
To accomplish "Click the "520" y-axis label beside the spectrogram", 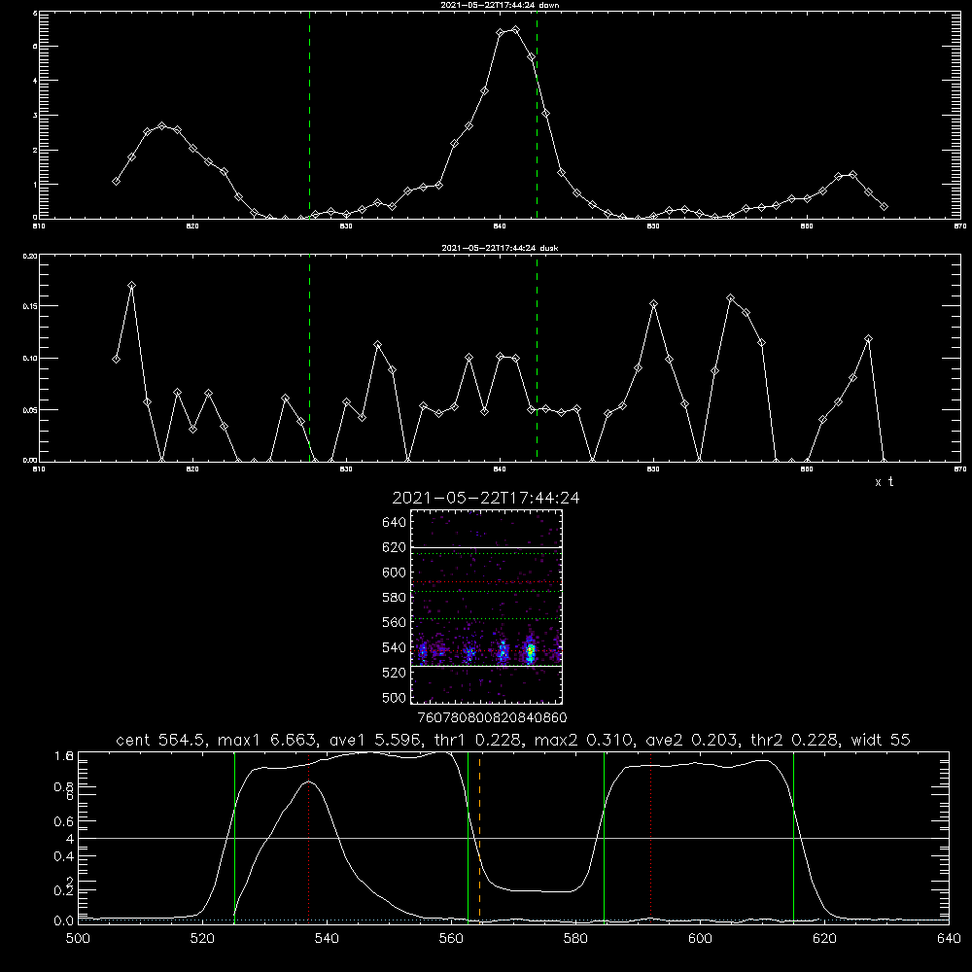I will coord(395,673).
